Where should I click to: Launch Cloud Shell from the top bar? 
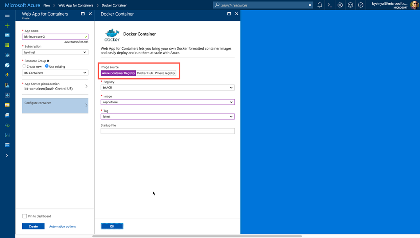tap(330, 5)
